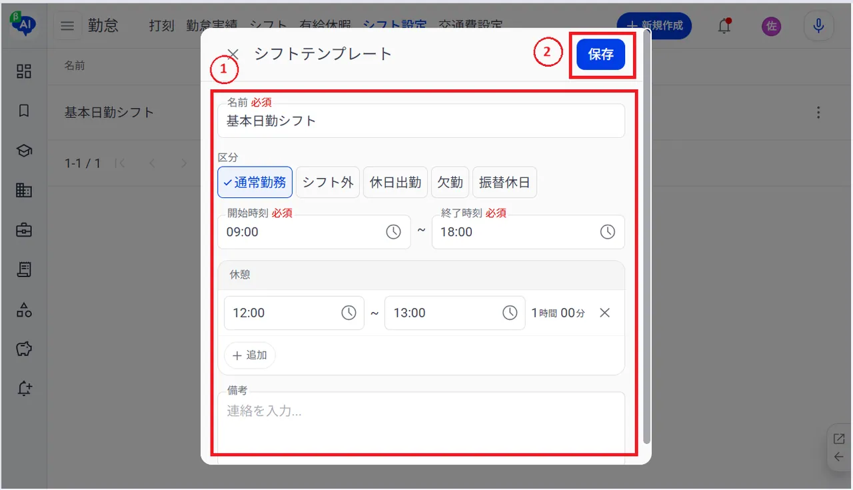Activate the microphone voice input button
The width and height of the screenshot is (853, 490).
819,26
